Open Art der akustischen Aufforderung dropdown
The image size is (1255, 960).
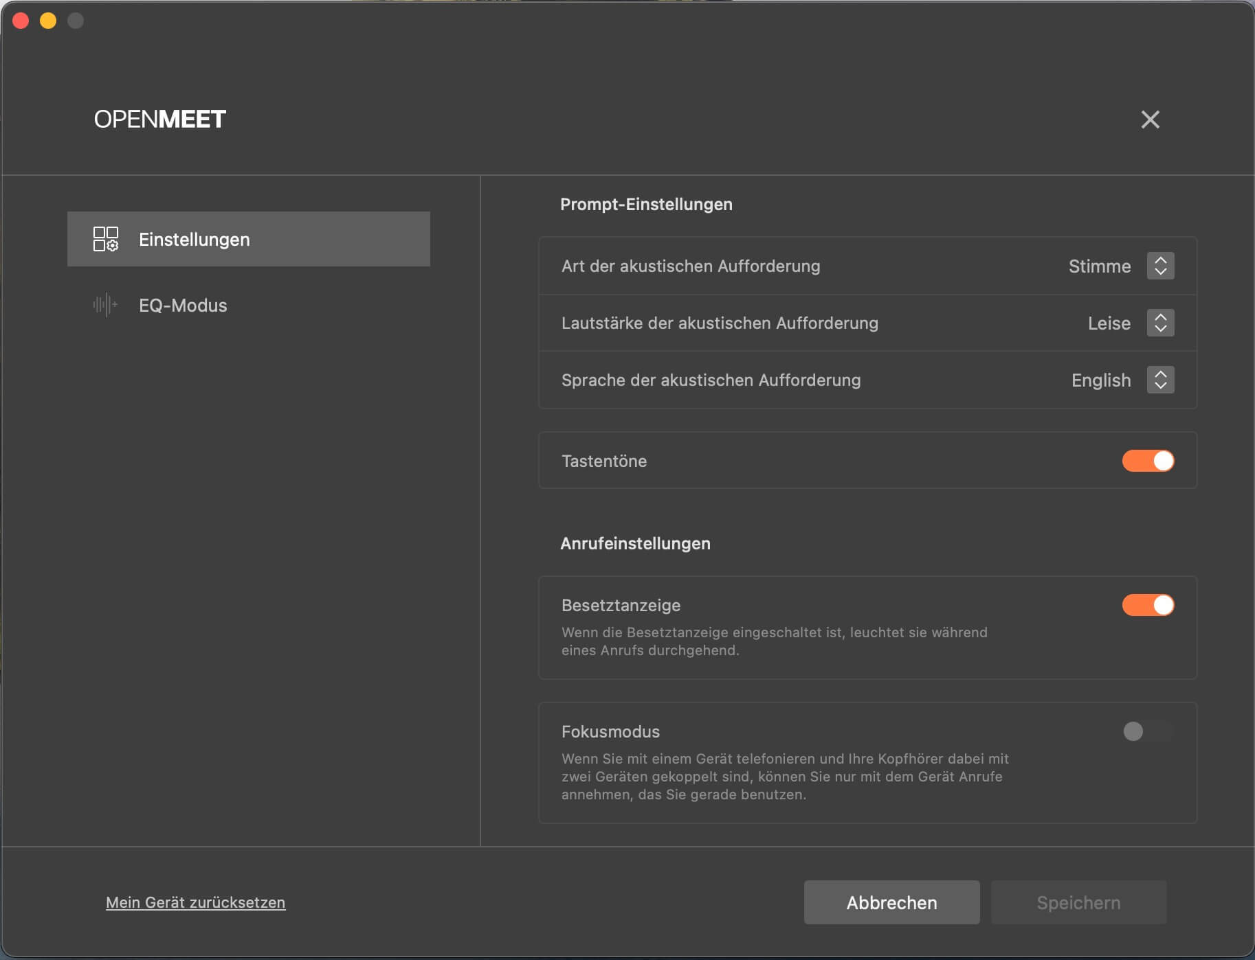point(1160,266)
